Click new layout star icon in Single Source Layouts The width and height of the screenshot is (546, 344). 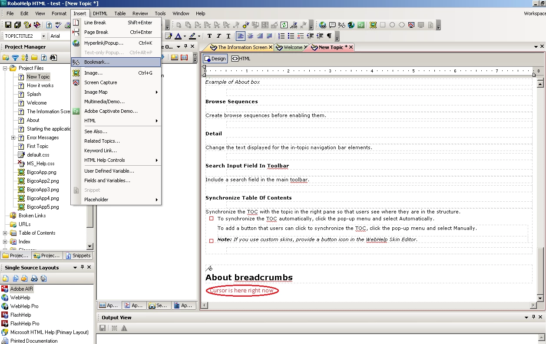pyautogui.click(x=6, y=278)
